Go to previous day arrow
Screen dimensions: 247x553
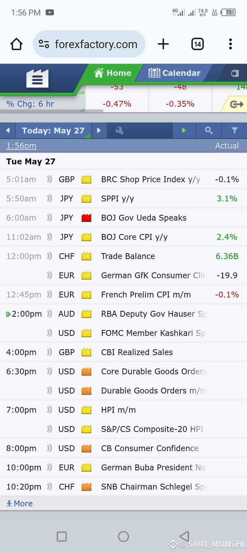coord(8,130)
